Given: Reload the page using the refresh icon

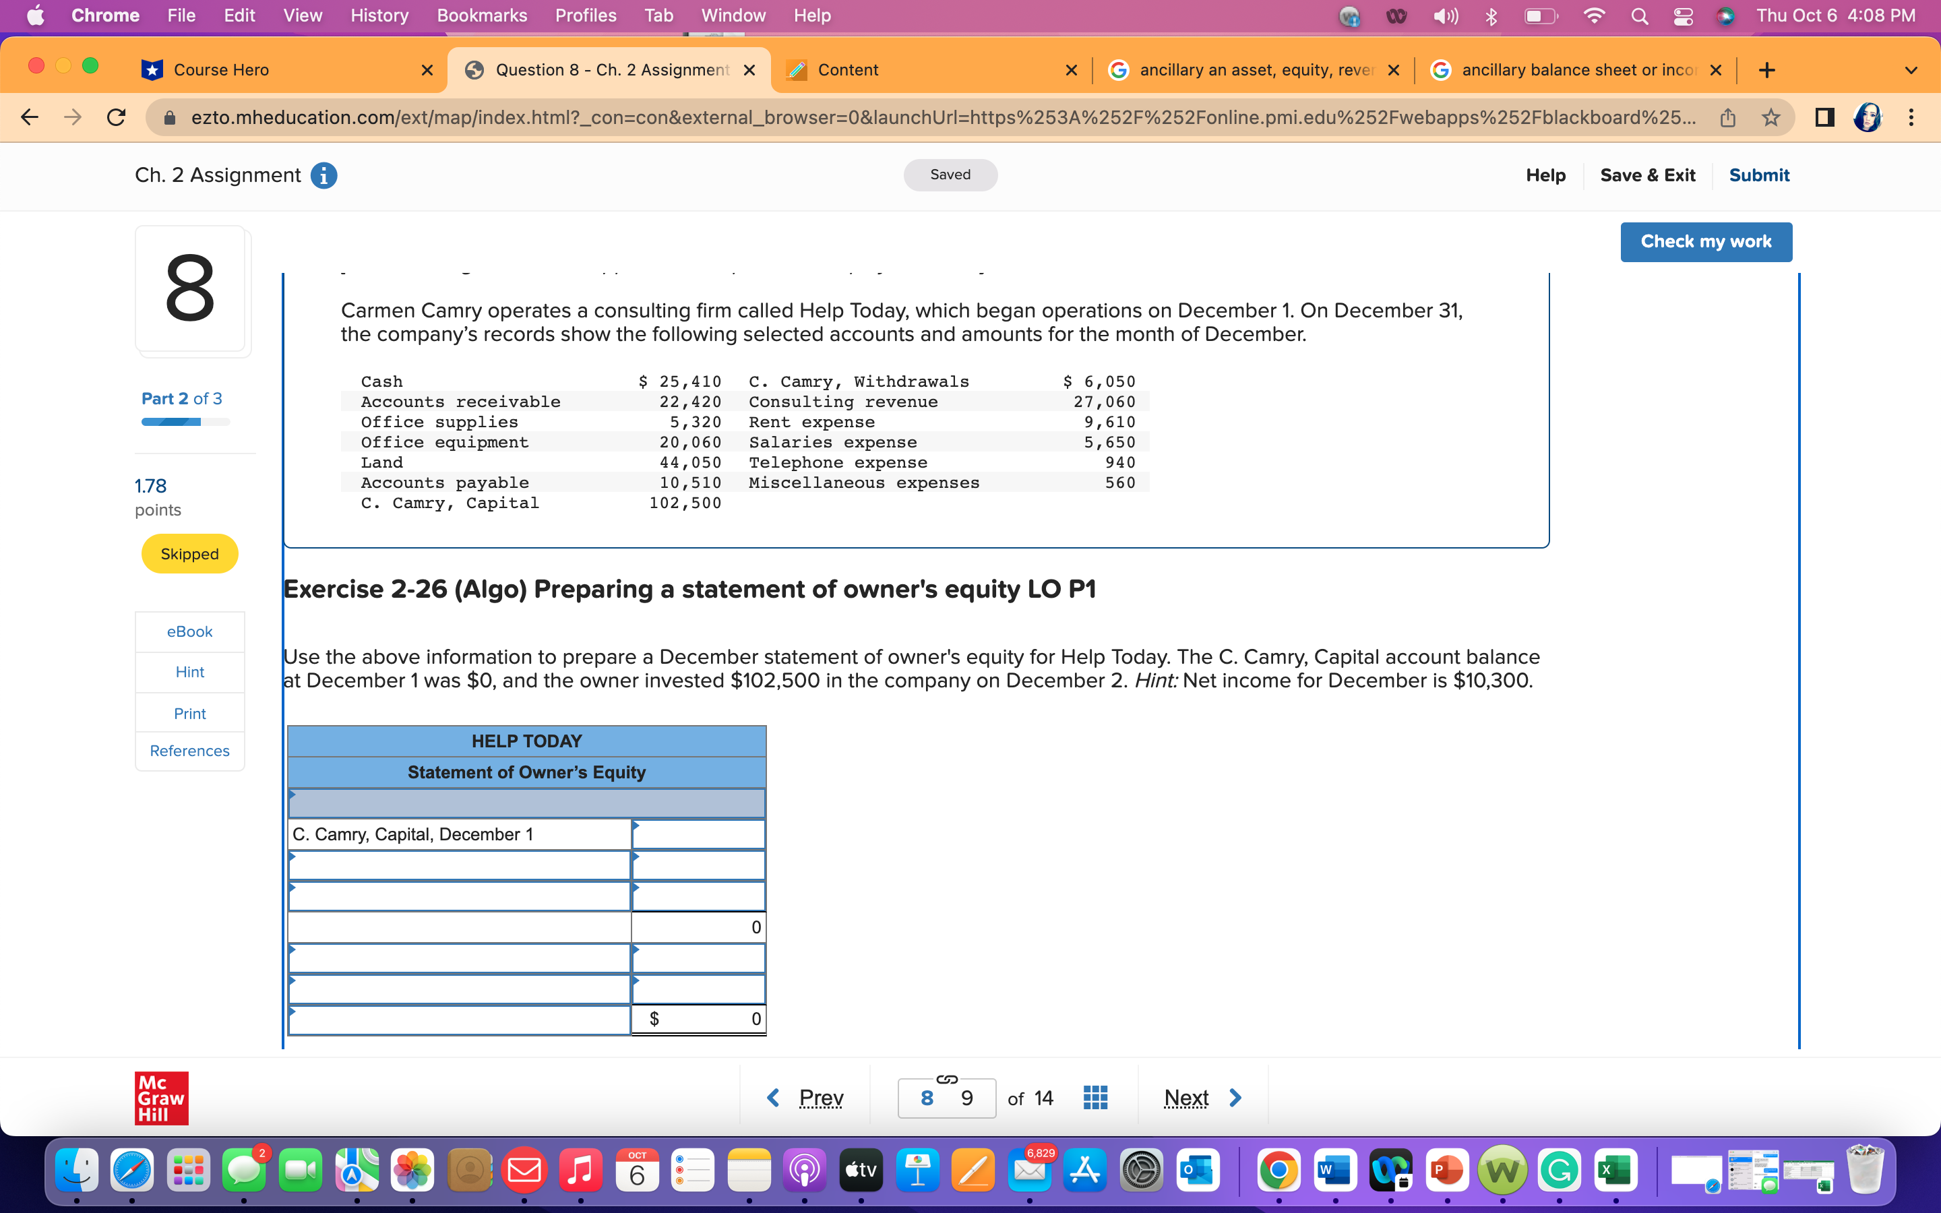Looking at the screenshot, I should (115, 117).
